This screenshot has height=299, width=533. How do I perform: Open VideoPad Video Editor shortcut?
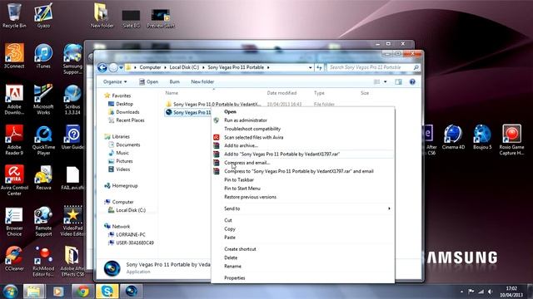click(72, 221)
